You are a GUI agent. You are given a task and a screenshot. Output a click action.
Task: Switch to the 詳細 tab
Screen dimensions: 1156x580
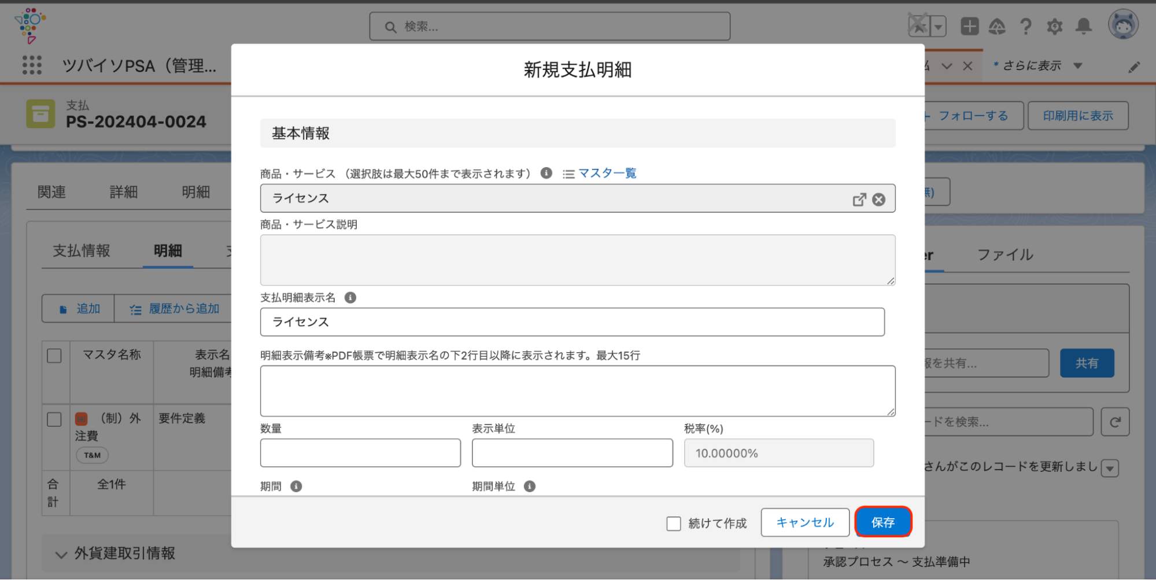click(x=123, y=192)
